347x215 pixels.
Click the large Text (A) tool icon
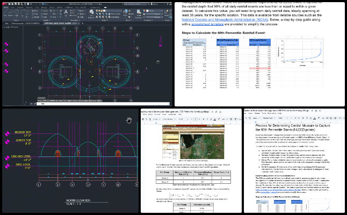66,12
